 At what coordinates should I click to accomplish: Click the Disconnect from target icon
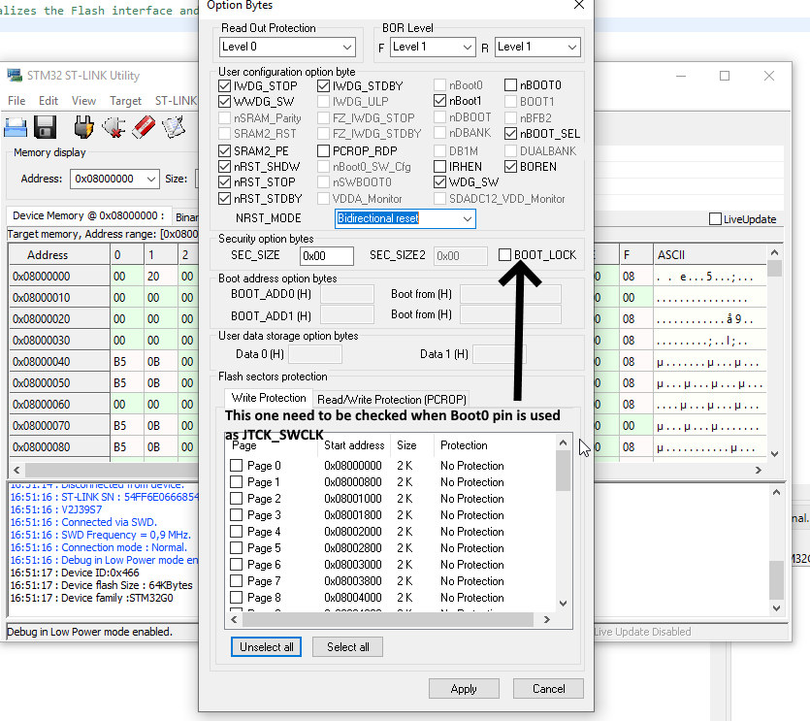113,126
